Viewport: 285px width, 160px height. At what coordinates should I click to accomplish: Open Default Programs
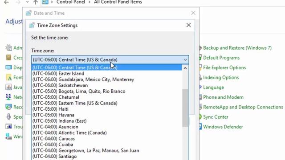point(221,58)
